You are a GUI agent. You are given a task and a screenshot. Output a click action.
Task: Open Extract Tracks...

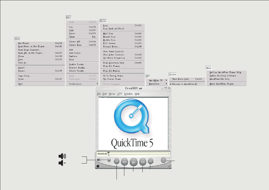coord(82,68)
